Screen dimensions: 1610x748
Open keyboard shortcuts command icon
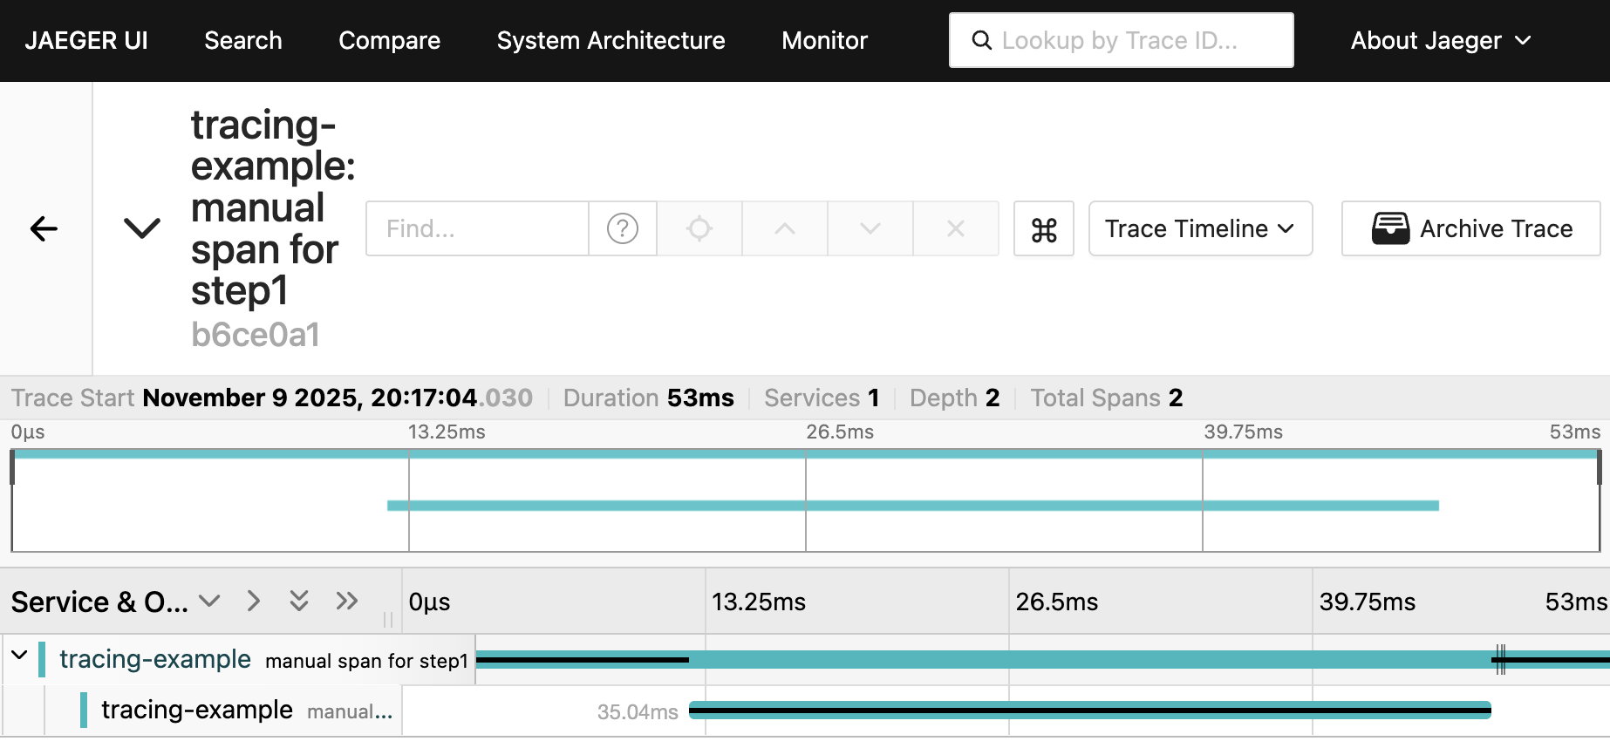(x=1043, y=229)
